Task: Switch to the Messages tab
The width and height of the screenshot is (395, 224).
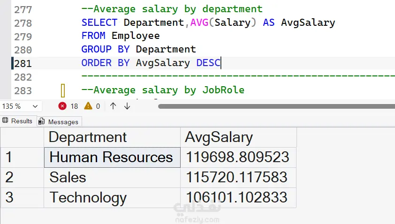Action: tap(59, 122)
